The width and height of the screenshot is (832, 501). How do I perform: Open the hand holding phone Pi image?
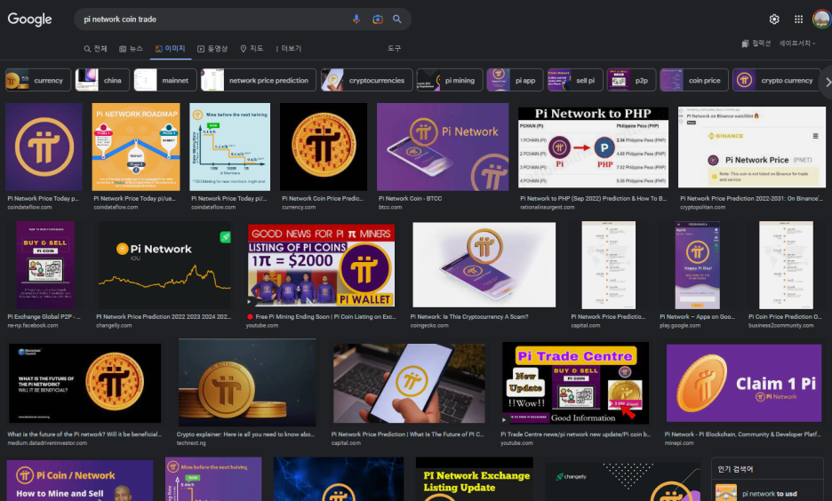click(x=409, y=384)
